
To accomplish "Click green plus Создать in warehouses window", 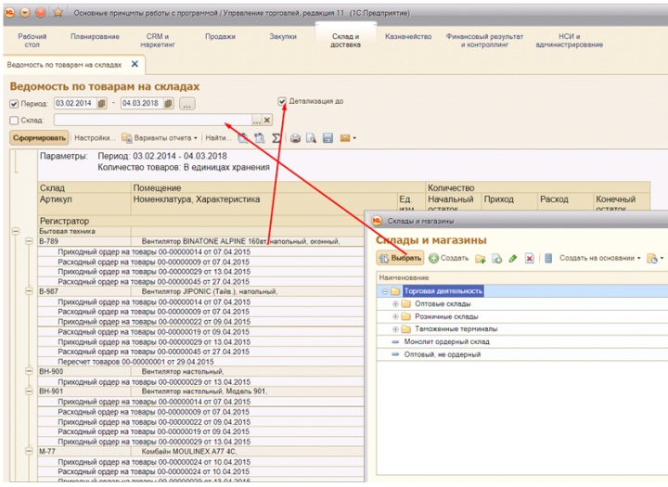I will [448, 258].
